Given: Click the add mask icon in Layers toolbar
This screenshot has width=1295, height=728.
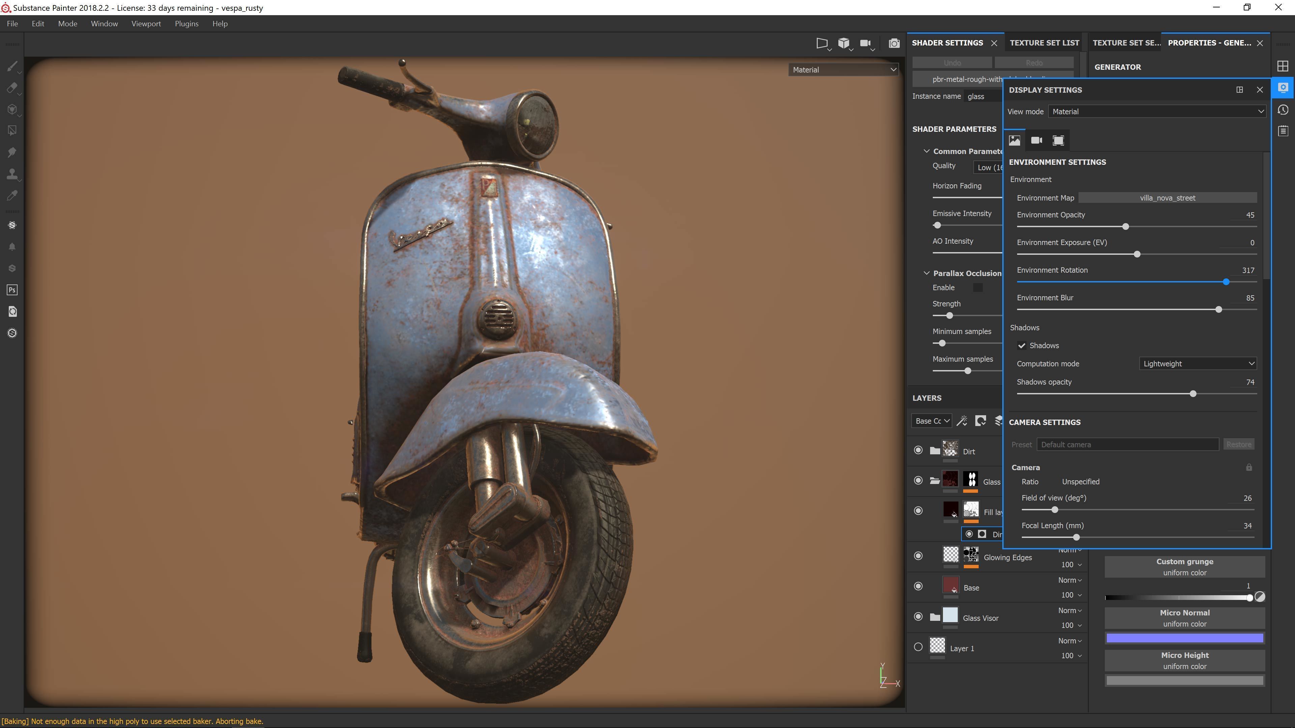Looking at the screenshot, I should click(x=980, y=421).
